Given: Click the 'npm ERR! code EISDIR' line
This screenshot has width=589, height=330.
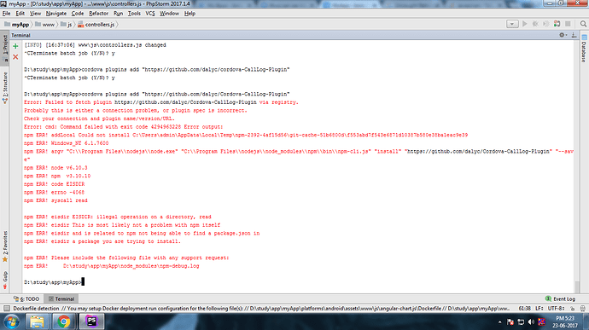Looking at the screenshot, I should [x=55, y=184].
